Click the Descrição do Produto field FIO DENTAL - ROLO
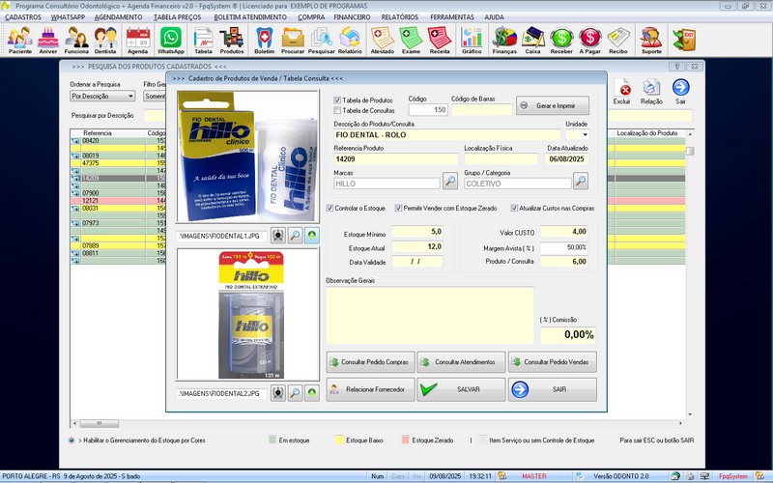 point(447,134)
